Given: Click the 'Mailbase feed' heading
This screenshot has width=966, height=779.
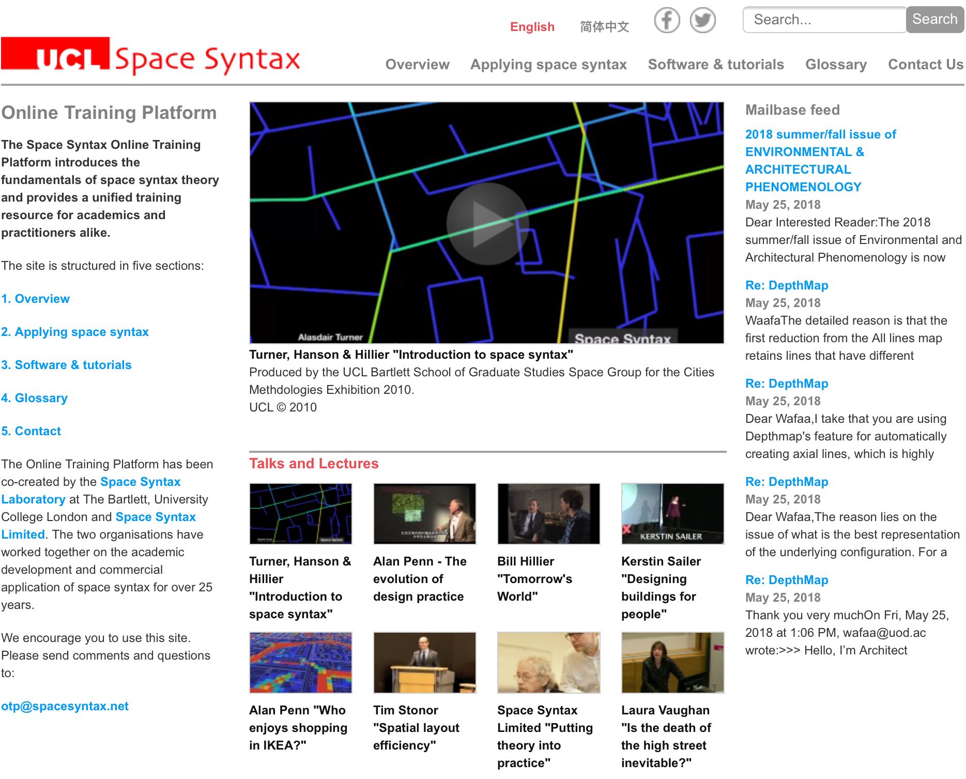Looking at the screenshot, I should pos(792,110).
